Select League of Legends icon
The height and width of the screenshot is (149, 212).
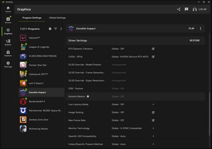point(23,47)
